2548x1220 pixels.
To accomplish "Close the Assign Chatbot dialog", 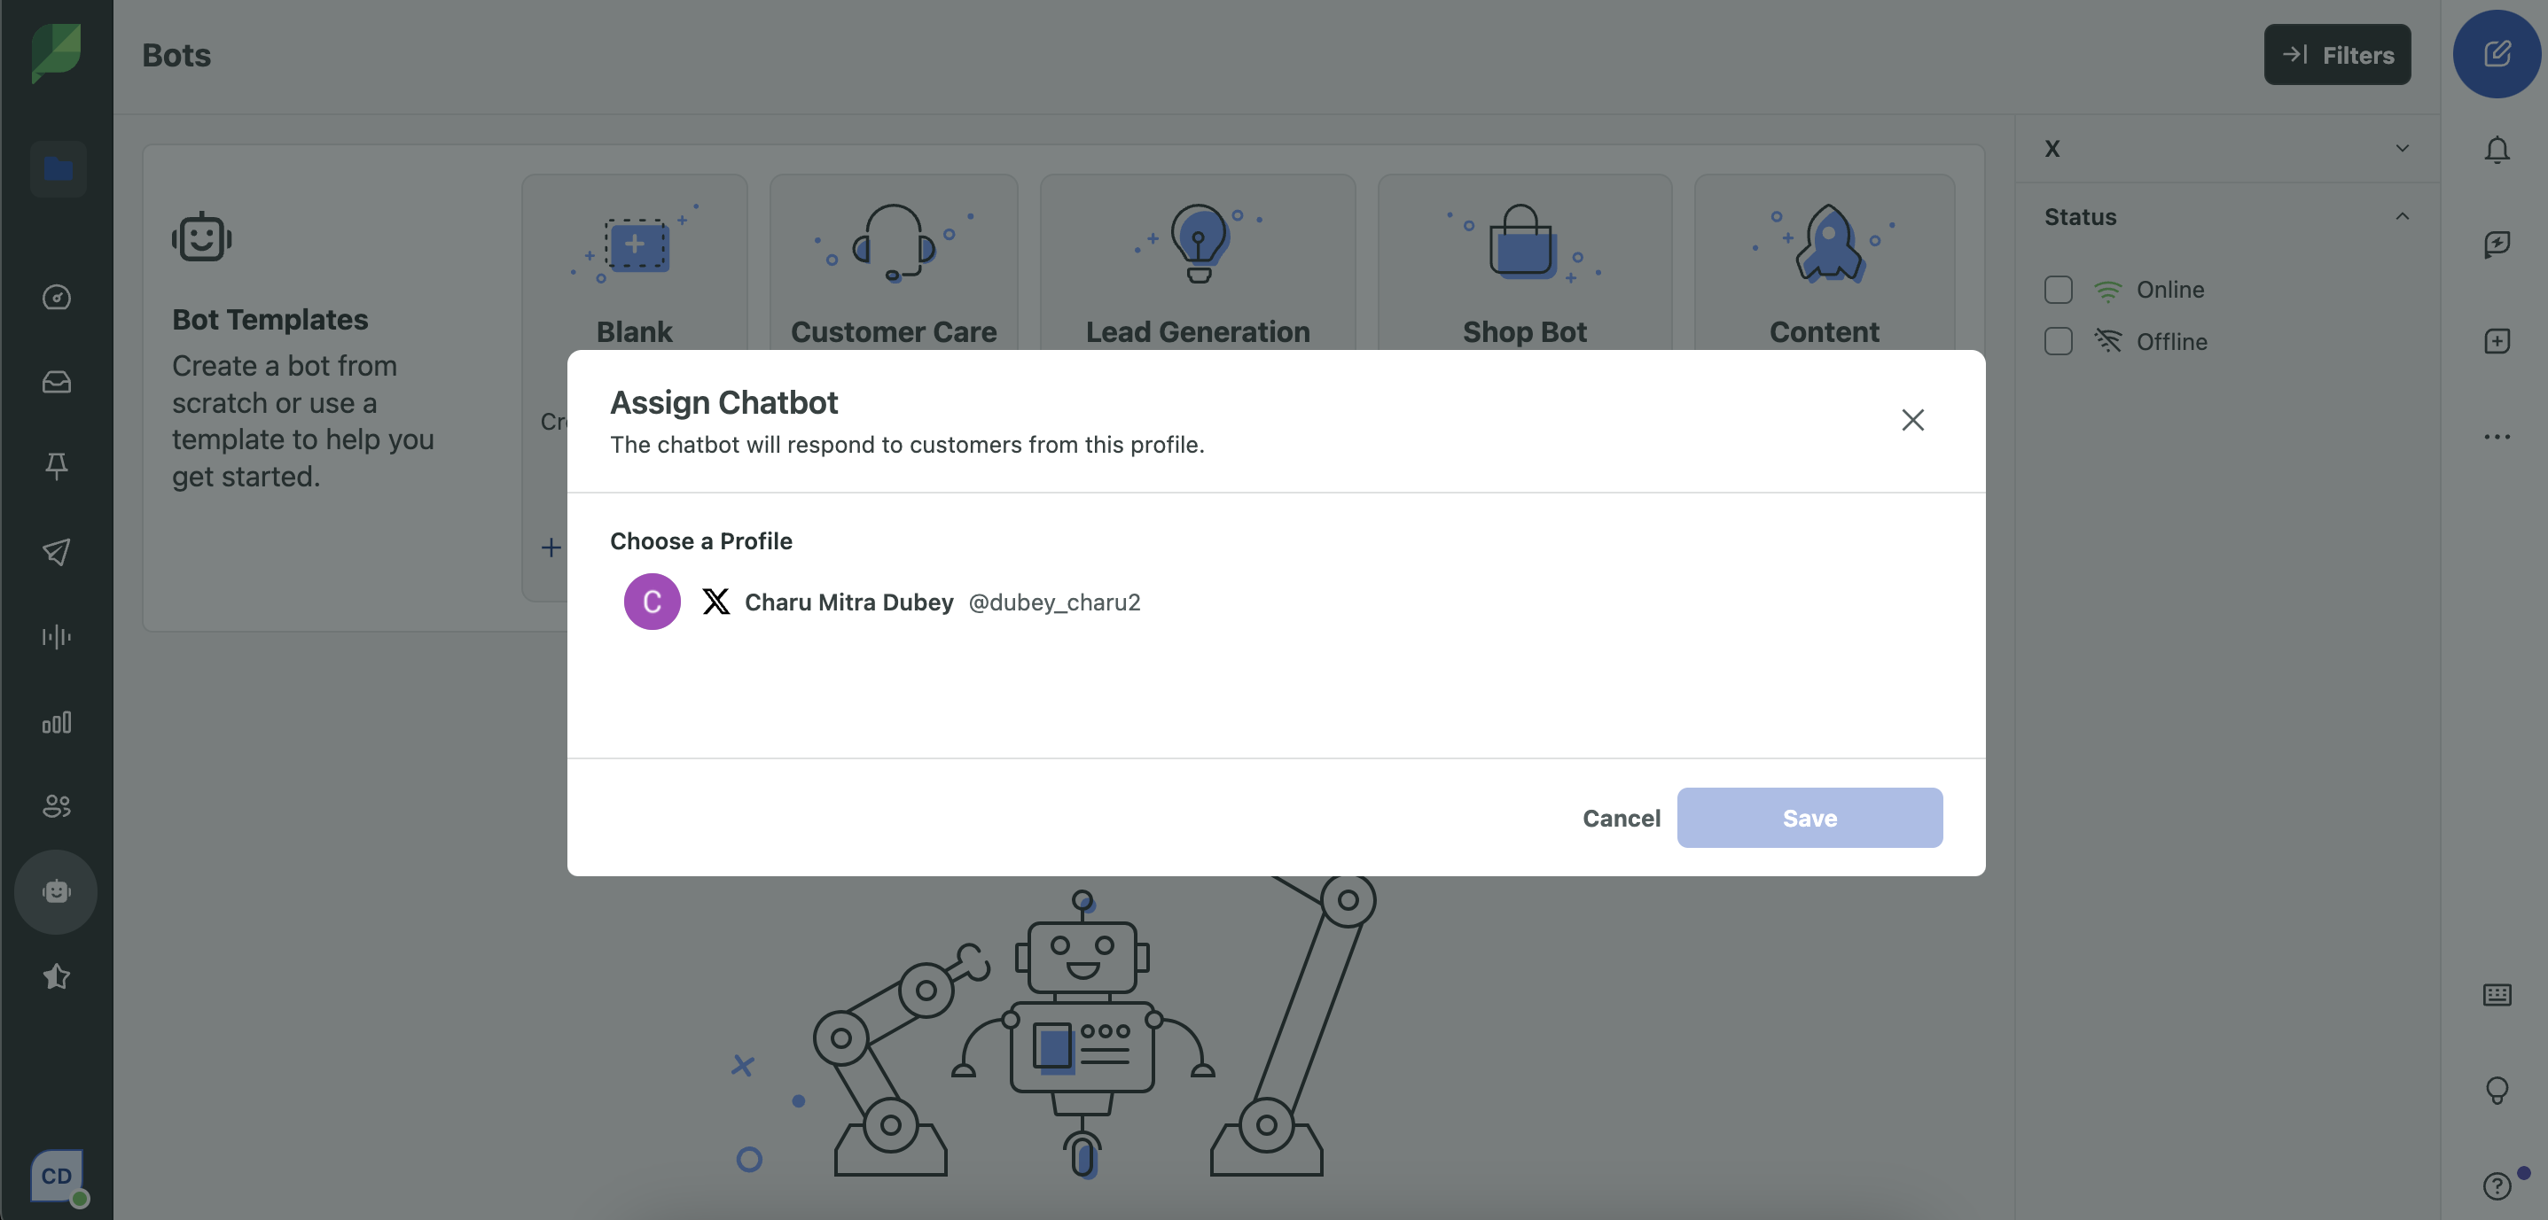I will 1913,420.
